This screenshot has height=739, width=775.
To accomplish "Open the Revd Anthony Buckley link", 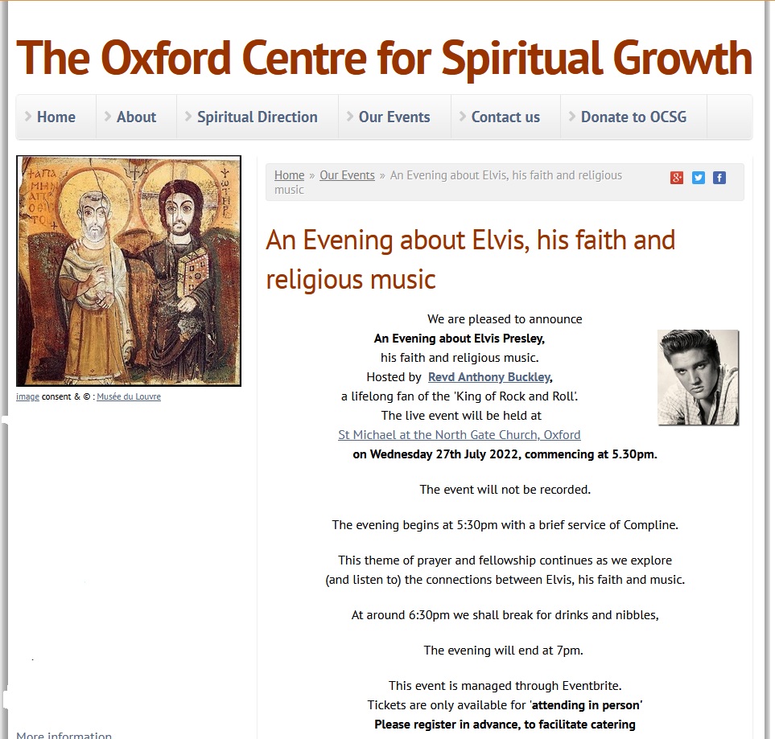I will pyautogui.click(x=489, y=376).
